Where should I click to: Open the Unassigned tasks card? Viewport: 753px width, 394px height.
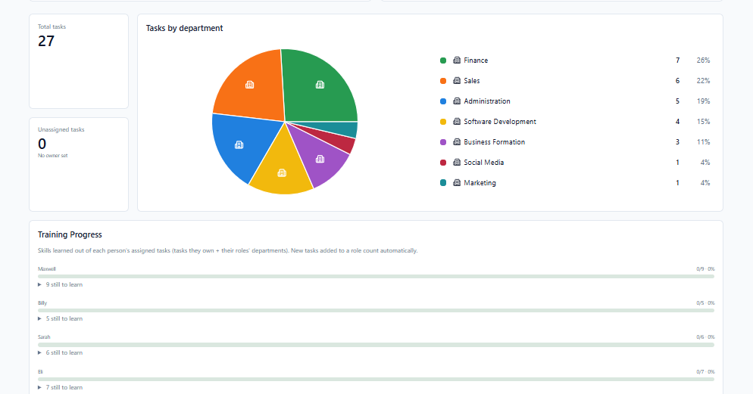tap(79, 164)
